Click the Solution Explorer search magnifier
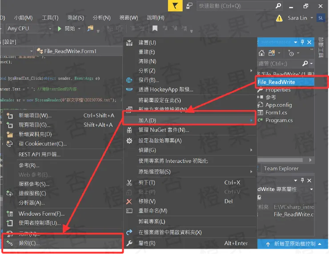This screenshot has width=329, height=254. click(x=305, y=63)
